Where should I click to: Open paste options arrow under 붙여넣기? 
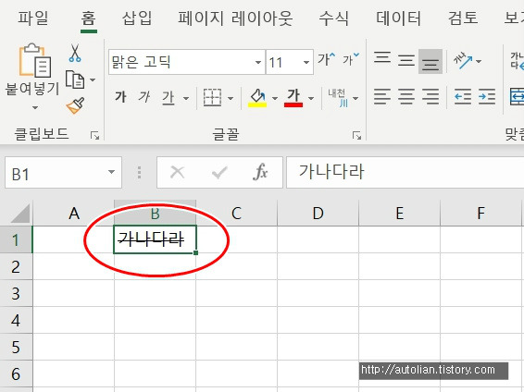(x=35, y=108)
